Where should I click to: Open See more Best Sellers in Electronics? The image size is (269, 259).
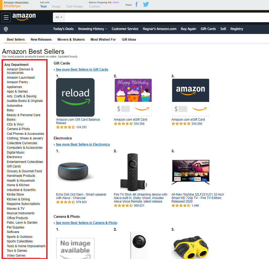click(83, 144)
